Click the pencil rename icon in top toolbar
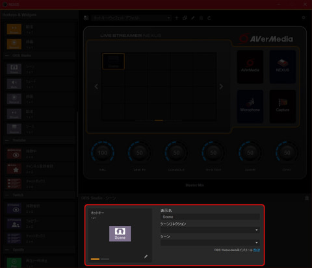The height and width of the screenshot is (268, 312). point(193,18)
